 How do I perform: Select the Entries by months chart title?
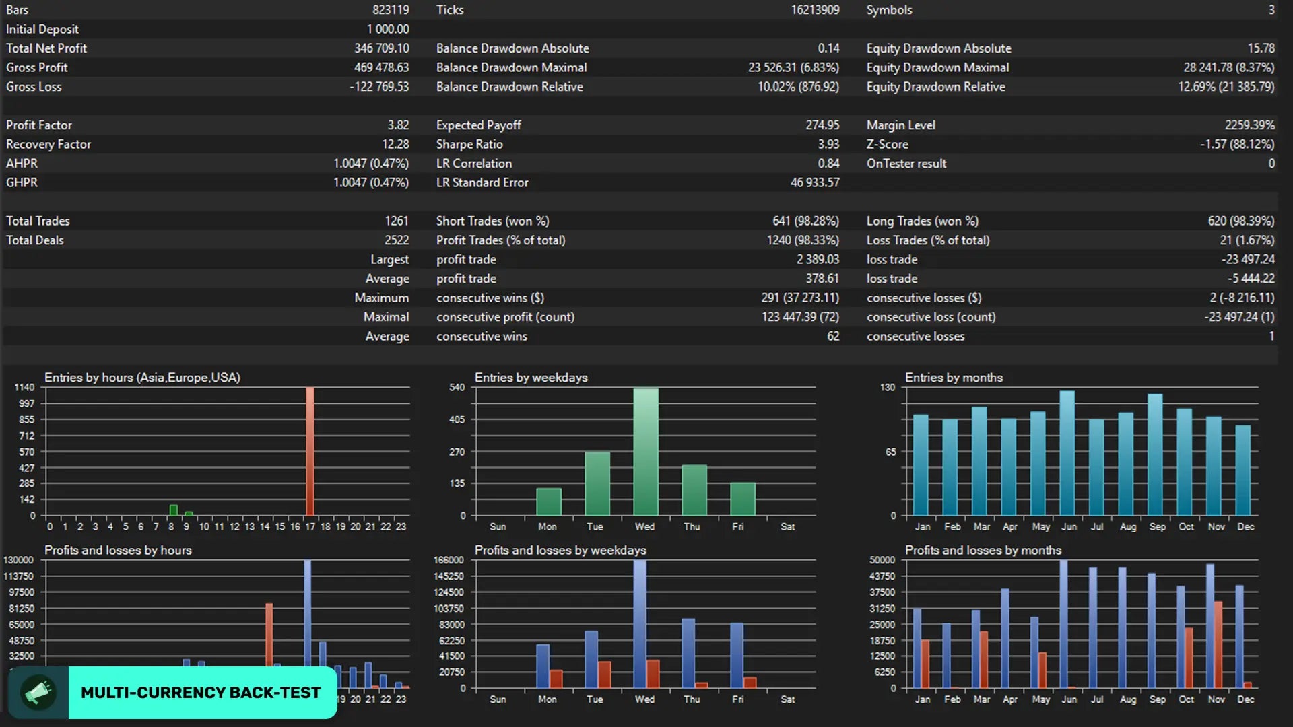click(x=954, y=378)
